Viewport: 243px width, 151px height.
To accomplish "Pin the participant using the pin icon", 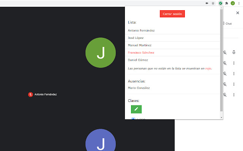I will pos(234,52).
